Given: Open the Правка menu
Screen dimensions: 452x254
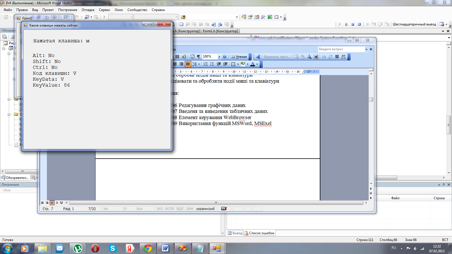Looking at the screenshot, I should tap(22, 10).
